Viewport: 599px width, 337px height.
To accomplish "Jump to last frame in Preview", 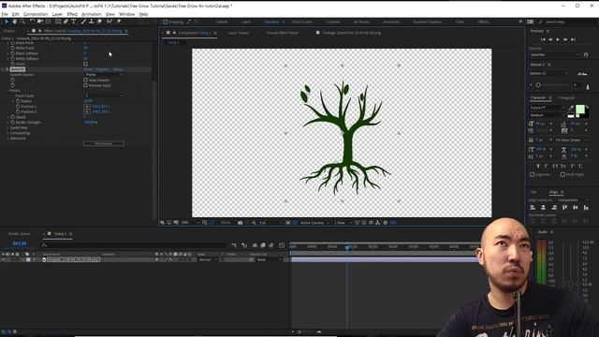I will (573, 39).
